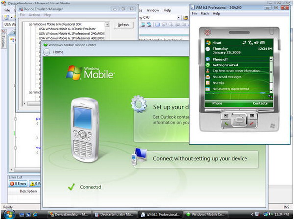Open Internet Explorer from quick launch
The height and width of the screenshot is (220, 294).
(35, 215)
